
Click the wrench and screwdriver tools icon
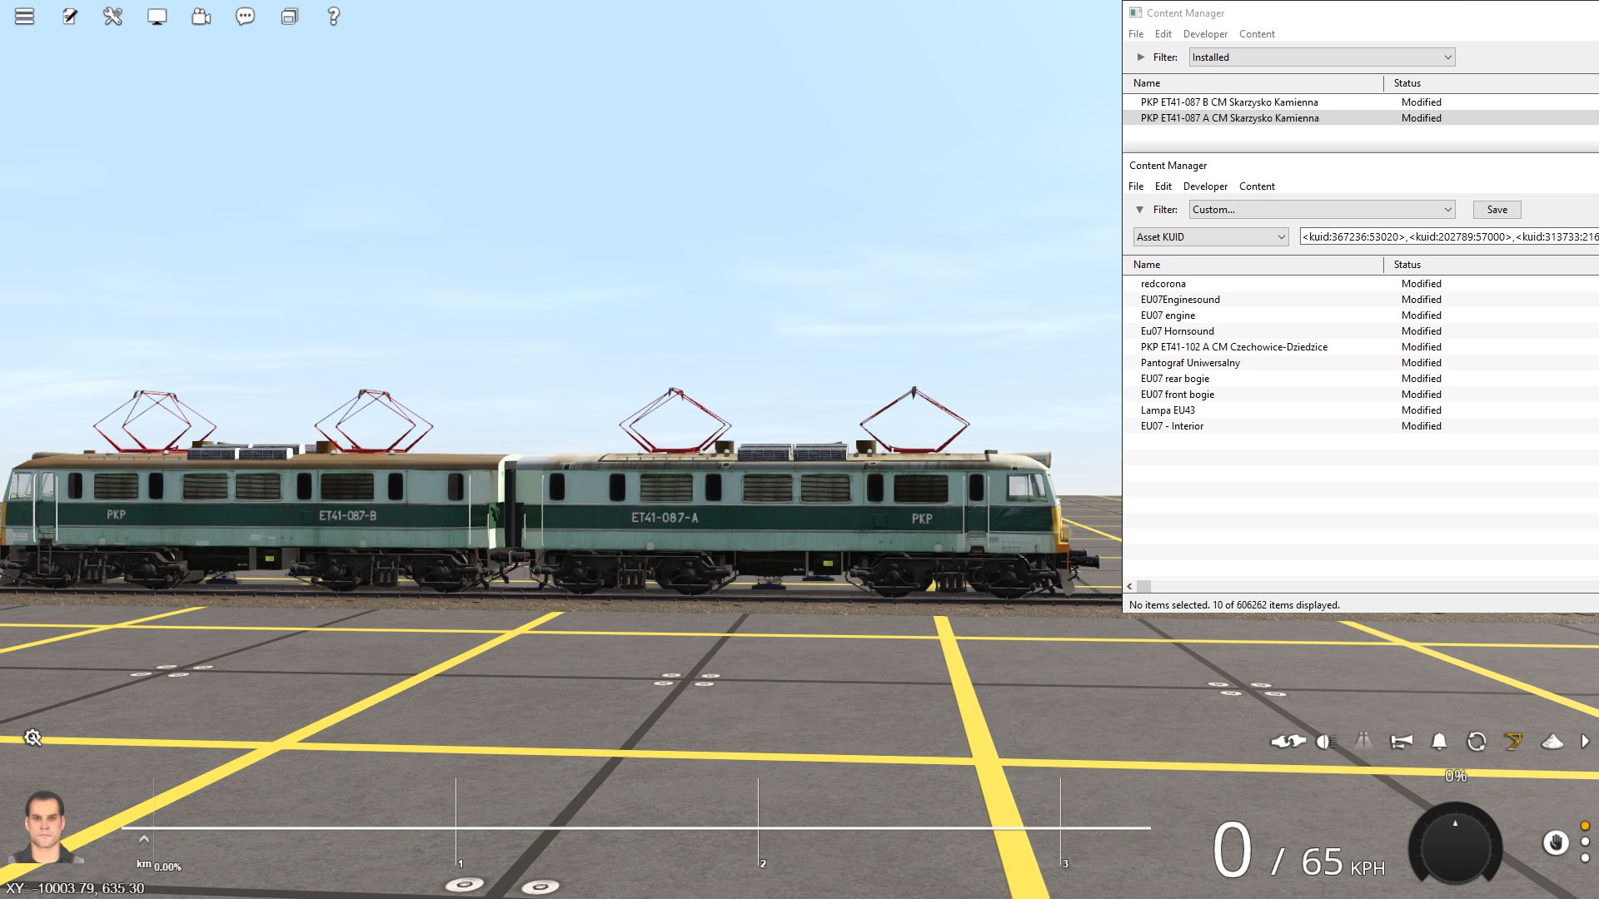click(x=112, y=17)
